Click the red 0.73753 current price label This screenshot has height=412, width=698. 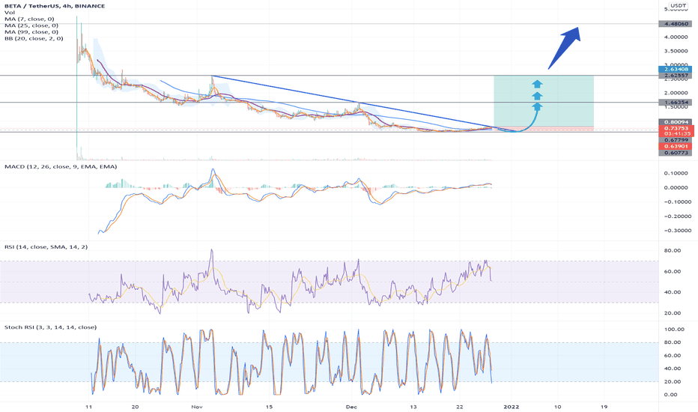(676, 128)
